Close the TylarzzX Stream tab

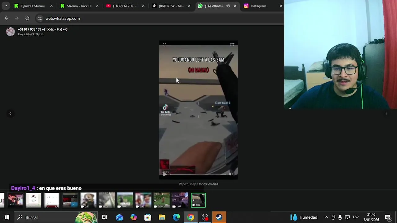(51, 6)
